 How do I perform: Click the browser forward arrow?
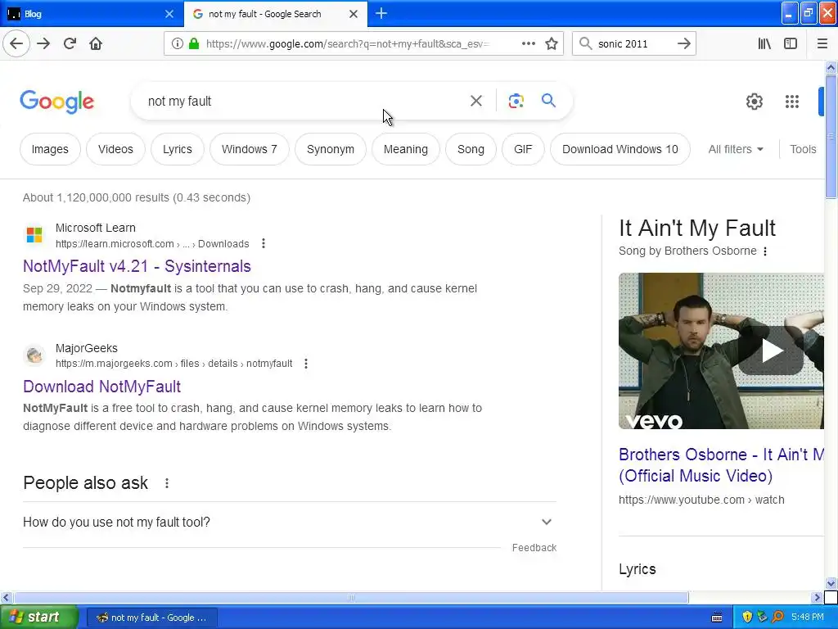click(43, 43)
